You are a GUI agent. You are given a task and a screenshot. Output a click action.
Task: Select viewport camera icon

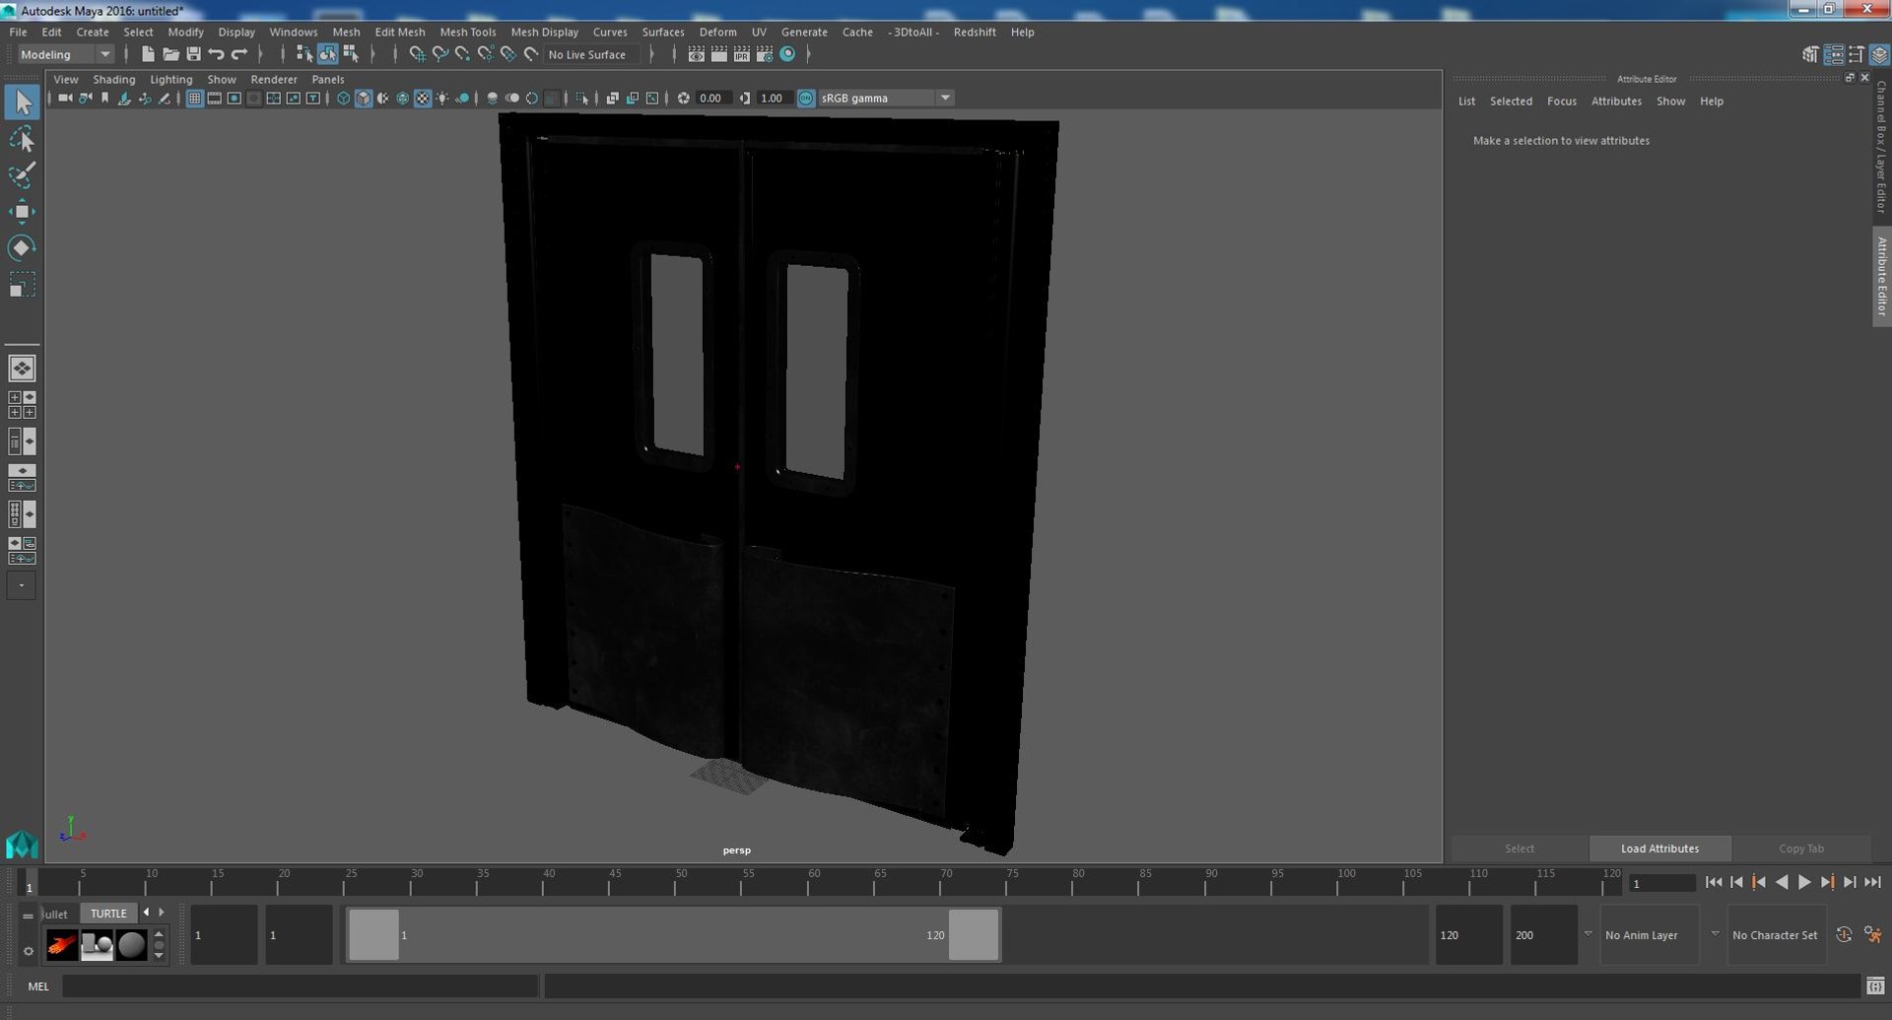pos(64,99)
